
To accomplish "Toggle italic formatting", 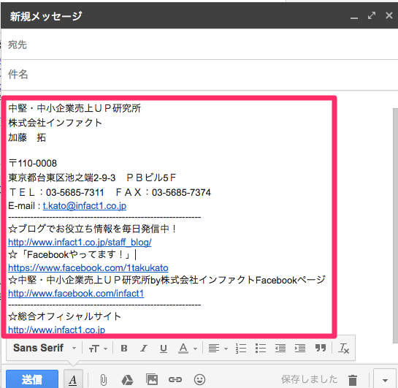I will coord(144,349).
